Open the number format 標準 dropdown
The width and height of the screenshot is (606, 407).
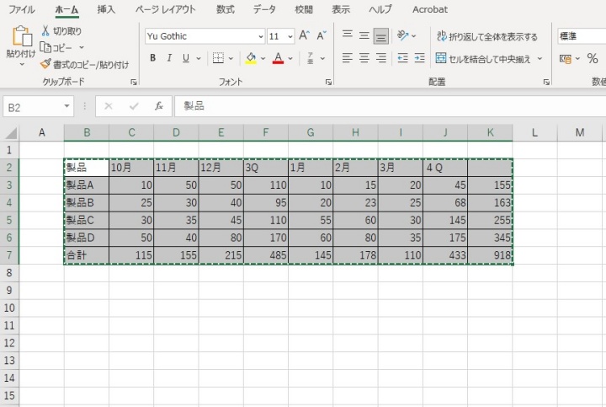582,36
